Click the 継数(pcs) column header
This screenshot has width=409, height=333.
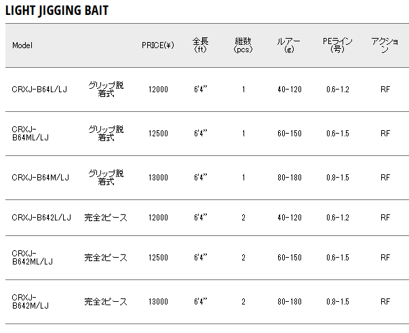(243, 45)
